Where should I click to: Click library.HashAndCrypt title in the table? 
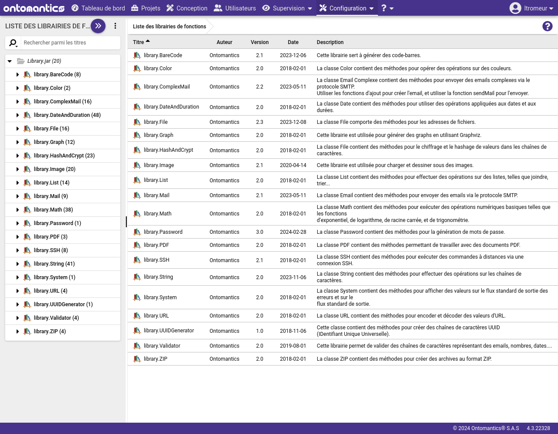point(168,150)
